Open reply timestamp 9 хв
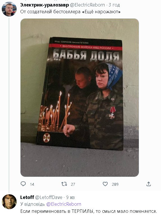Screen dimensions: 161x217 pyautogui.click(x=70, y=197)
